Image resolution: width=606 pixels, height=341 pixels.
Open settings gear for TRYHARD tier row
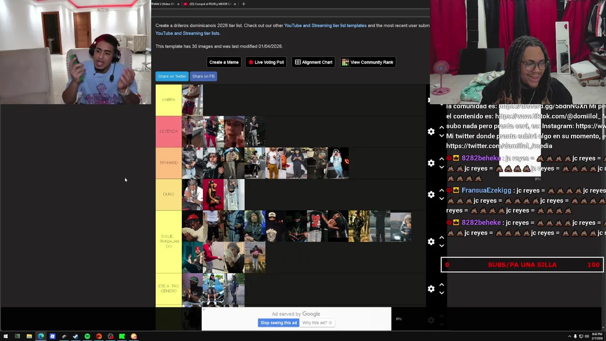[x=431, y=163]
